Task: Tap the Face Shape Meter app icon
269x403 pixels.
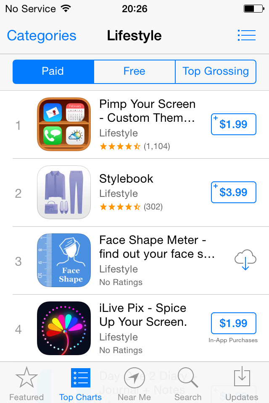Action: click(64, 260)
